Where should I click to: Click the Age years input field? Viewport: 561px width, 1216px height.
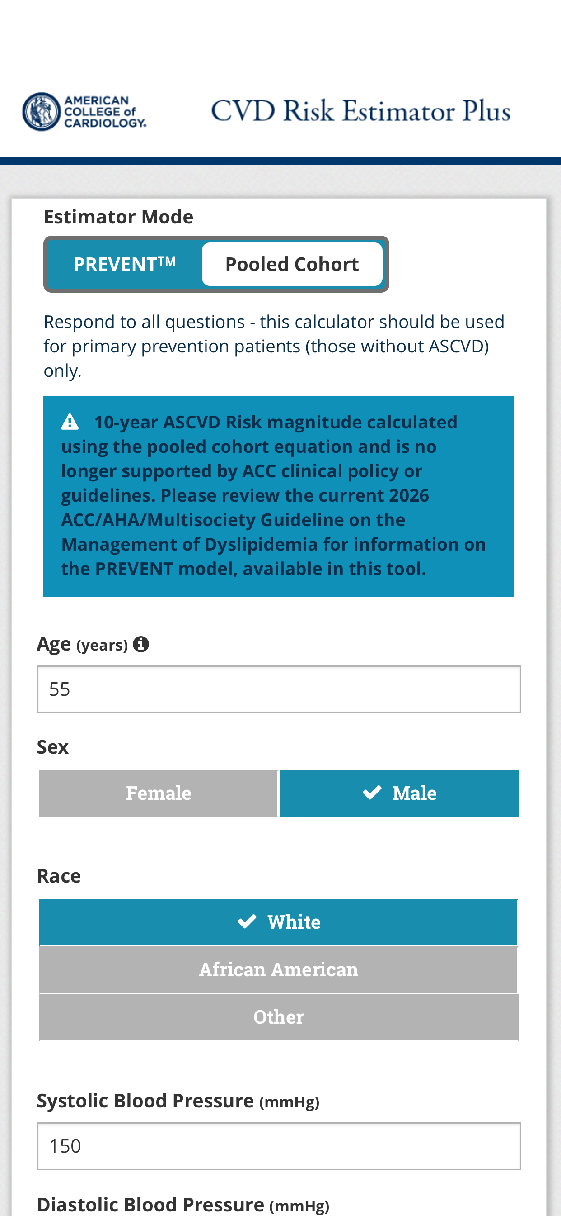[279, 689]
